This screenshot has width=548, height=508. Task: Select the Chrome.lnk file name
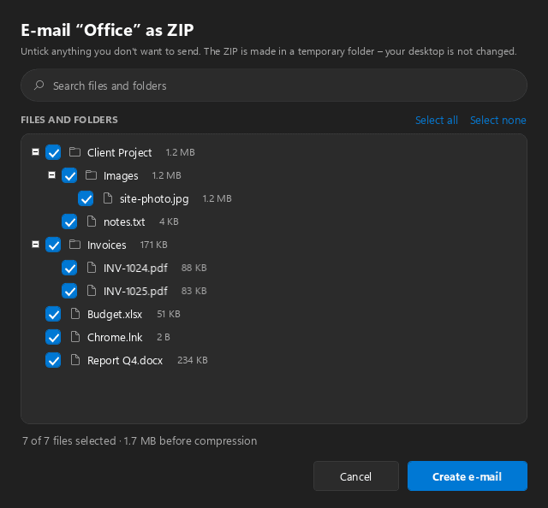tap(115, 337)
